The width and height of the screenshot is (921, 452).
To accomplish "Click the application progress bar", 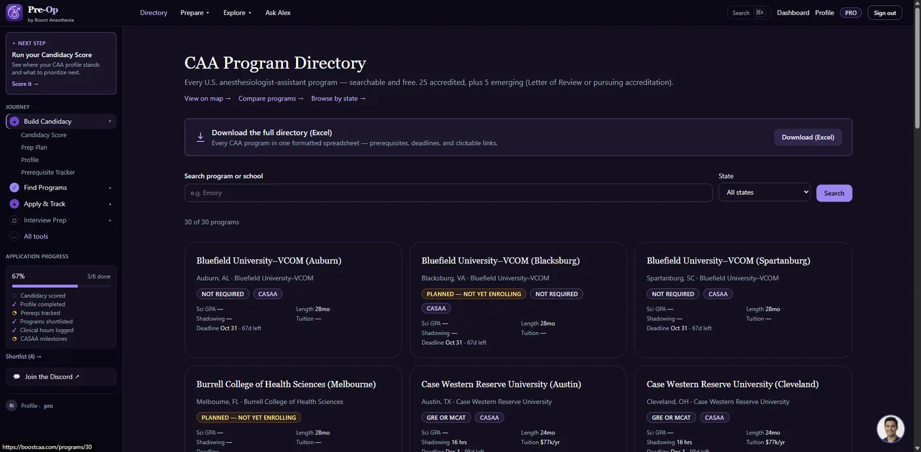I will [x=61, y=286].
